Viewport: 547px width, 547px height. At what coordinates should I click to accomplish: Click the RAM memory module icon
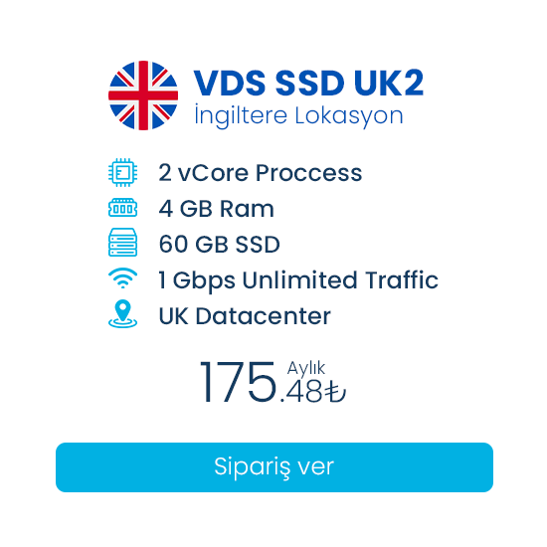122,208
